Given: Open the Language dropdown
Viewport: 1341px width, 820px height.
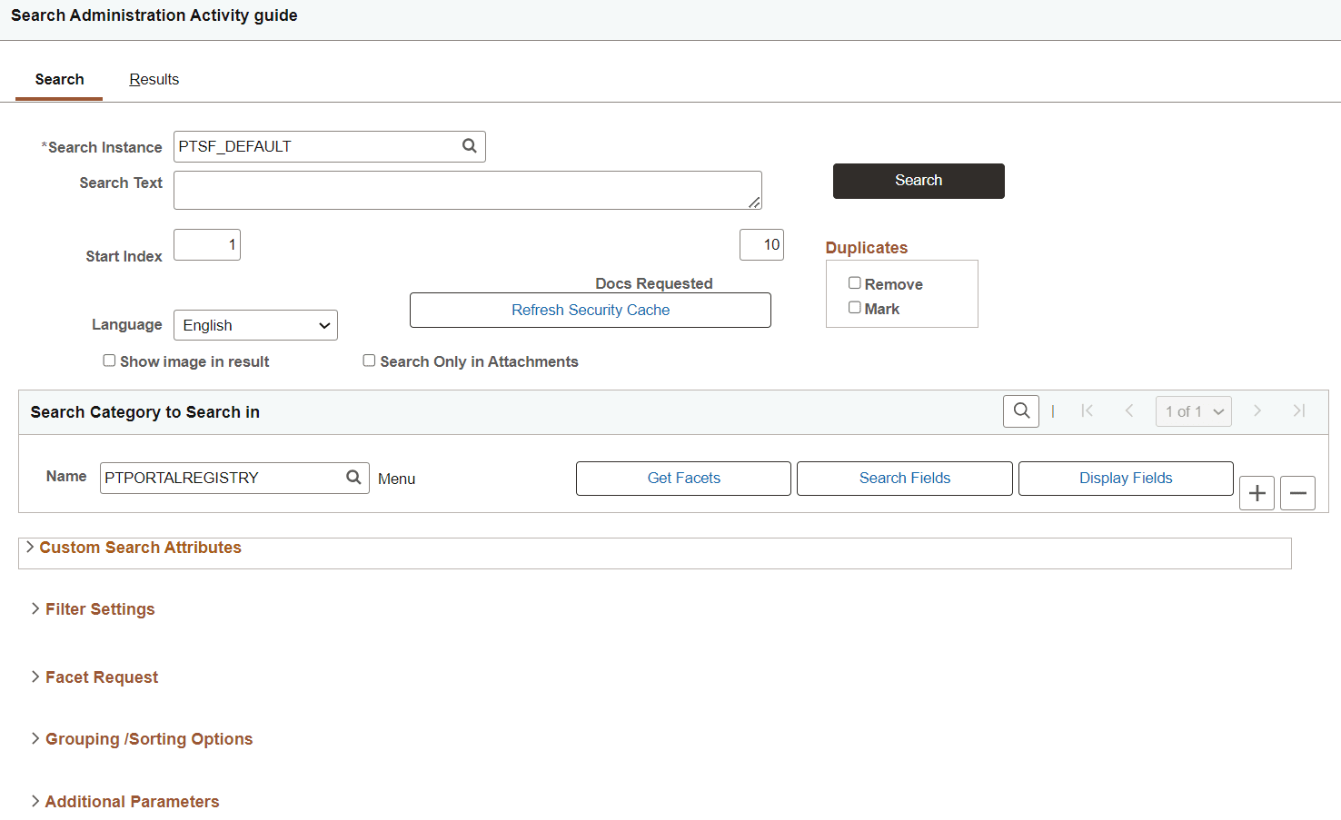Looking at the screenshot, I should [255, 324].
